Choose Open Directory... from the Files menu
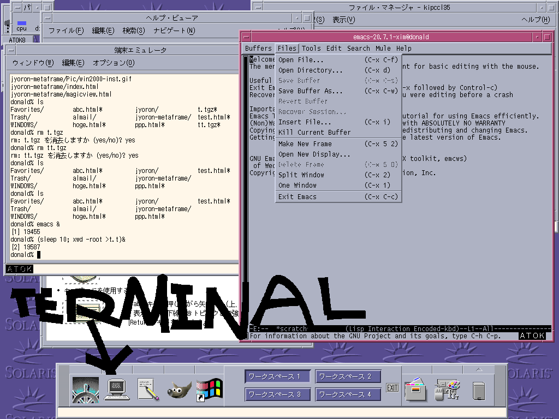 click(338, 70)
